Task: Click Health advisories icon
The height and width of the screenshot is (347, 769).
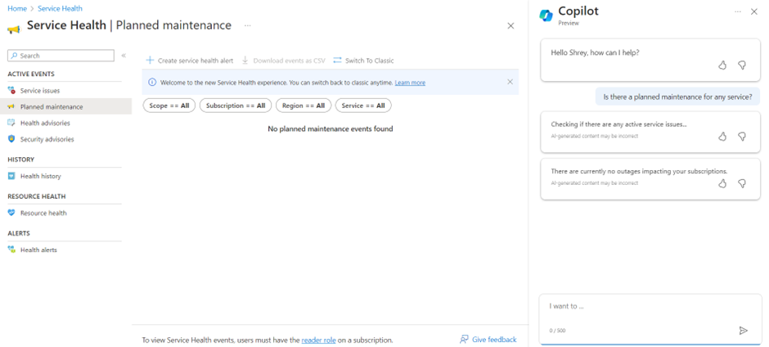Action: pos(11,123)
